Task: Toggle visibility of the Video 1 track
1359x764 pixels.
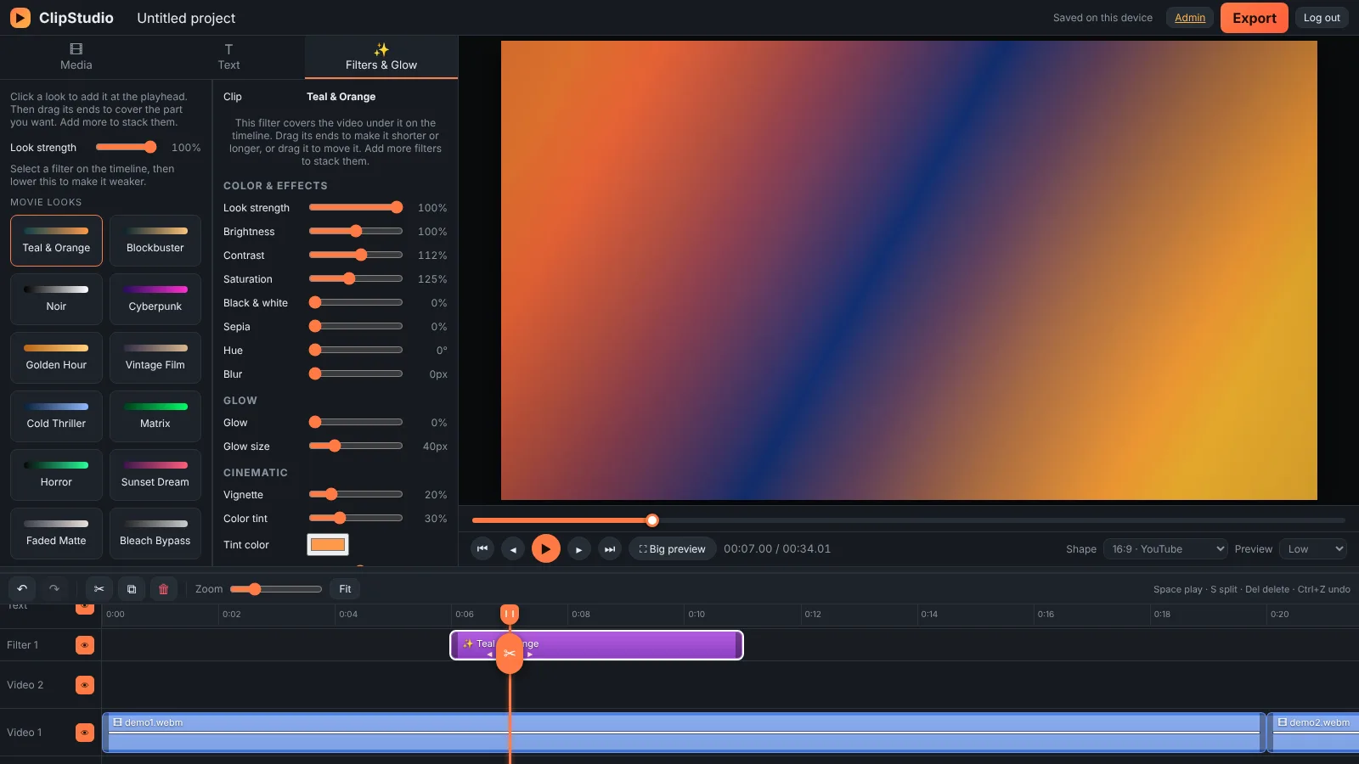Action: point(85,733)
